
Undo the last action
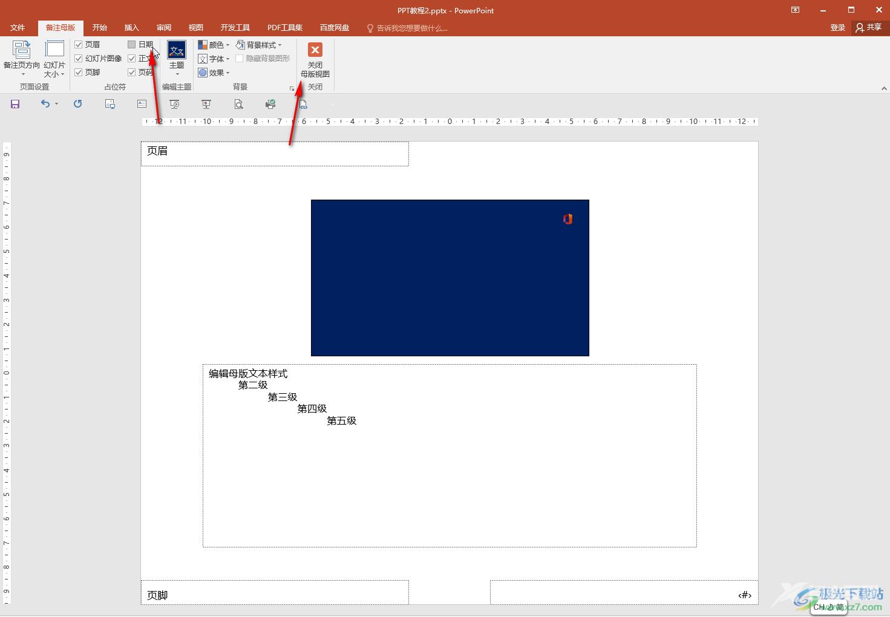point(45,104)
